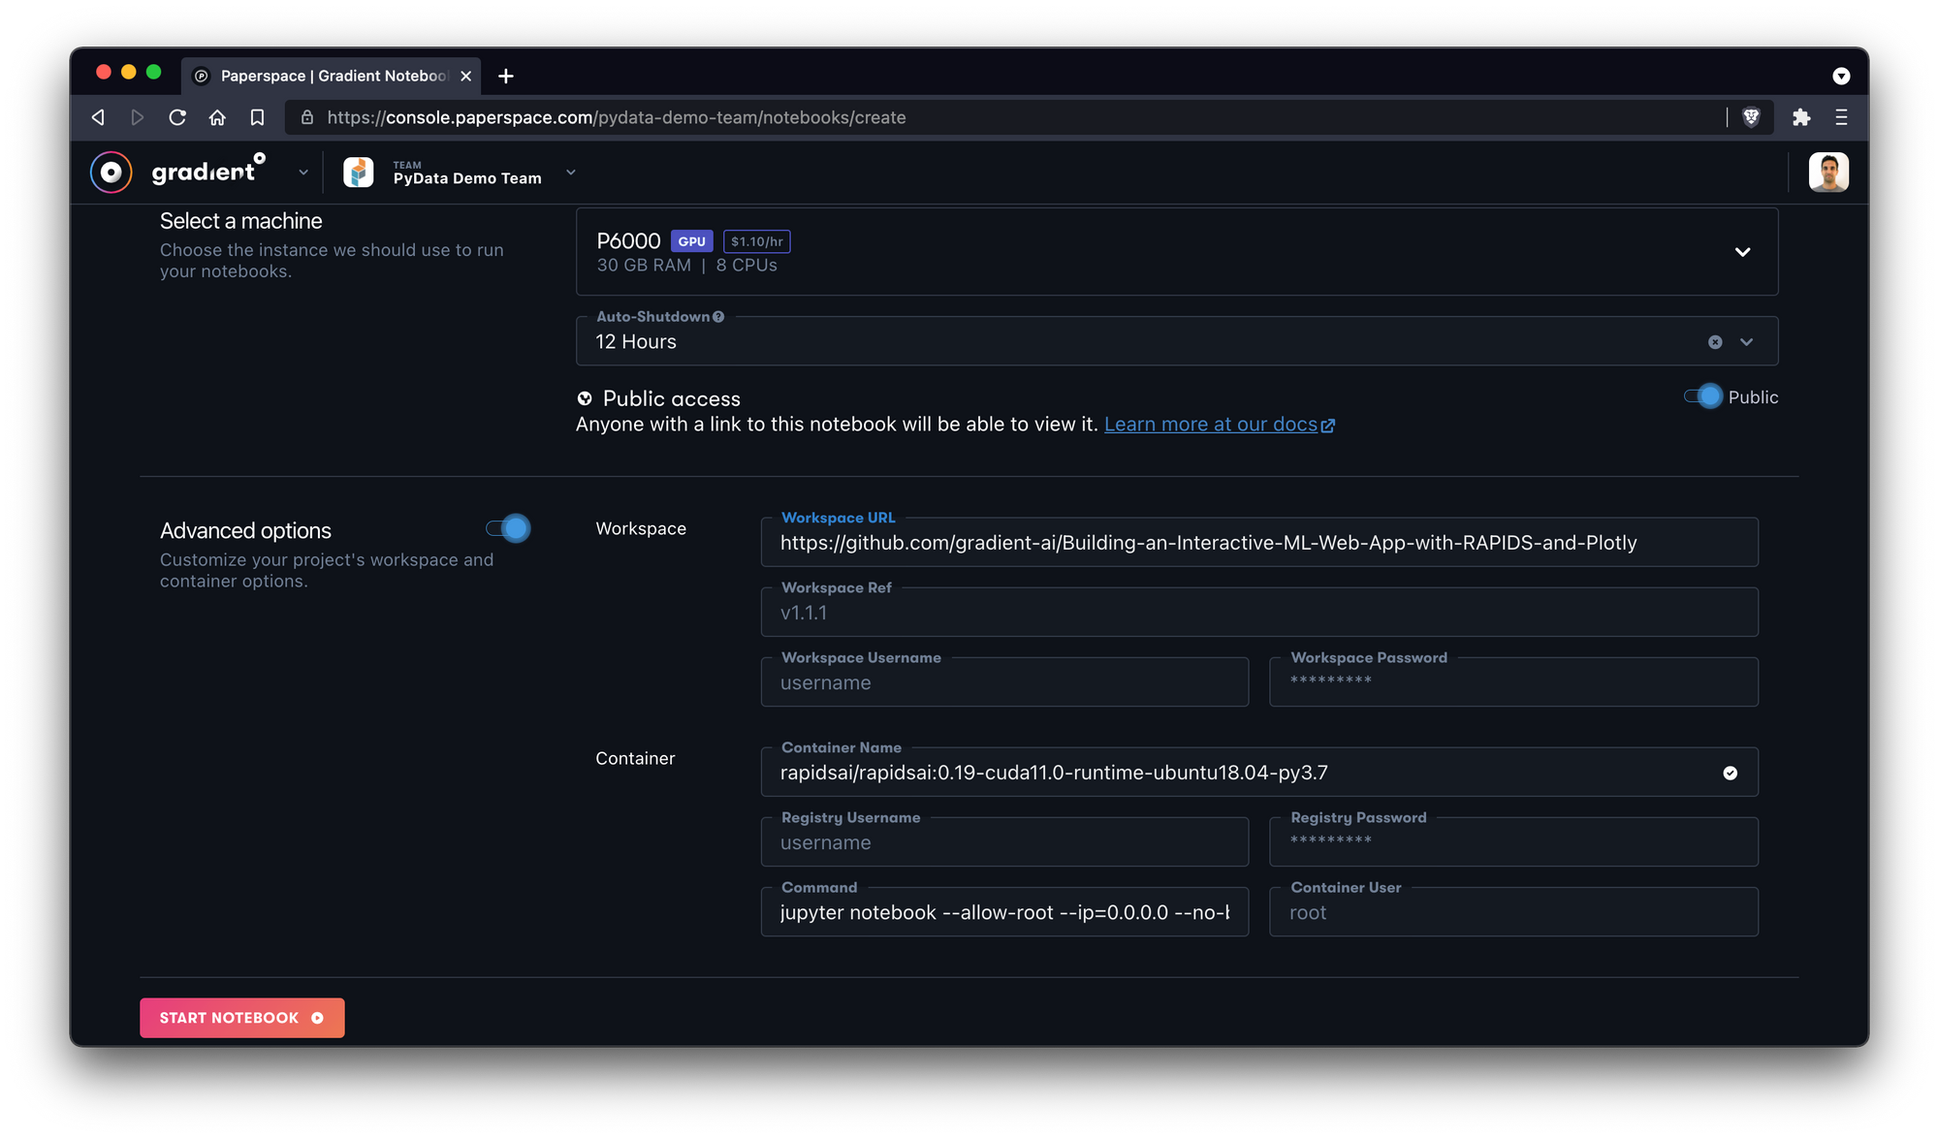
Task: Expand the P6000 machine selector
Action: [x=1742, y=252]
